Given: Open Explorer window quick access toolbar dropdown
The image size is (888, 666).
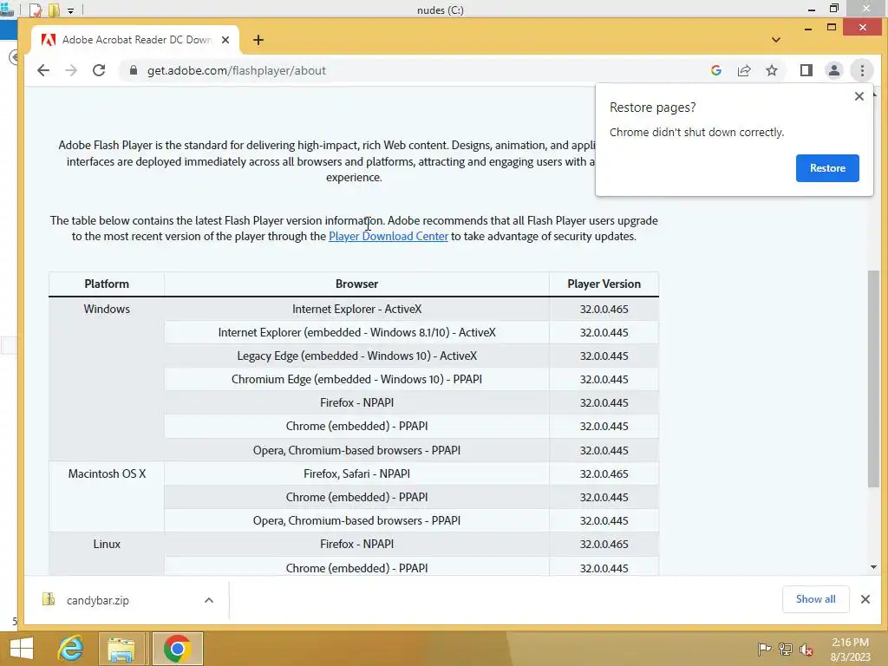Looking at the screenshot, I should point(70,10).
